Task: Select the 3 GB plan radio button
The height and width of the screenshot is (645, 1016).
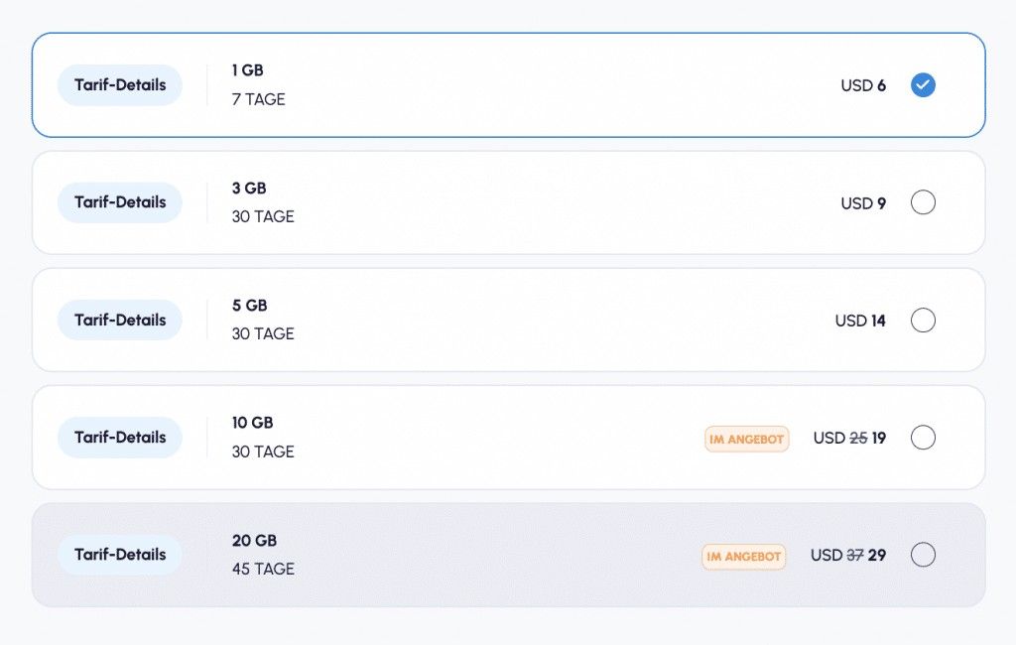Action: [923, 202]
